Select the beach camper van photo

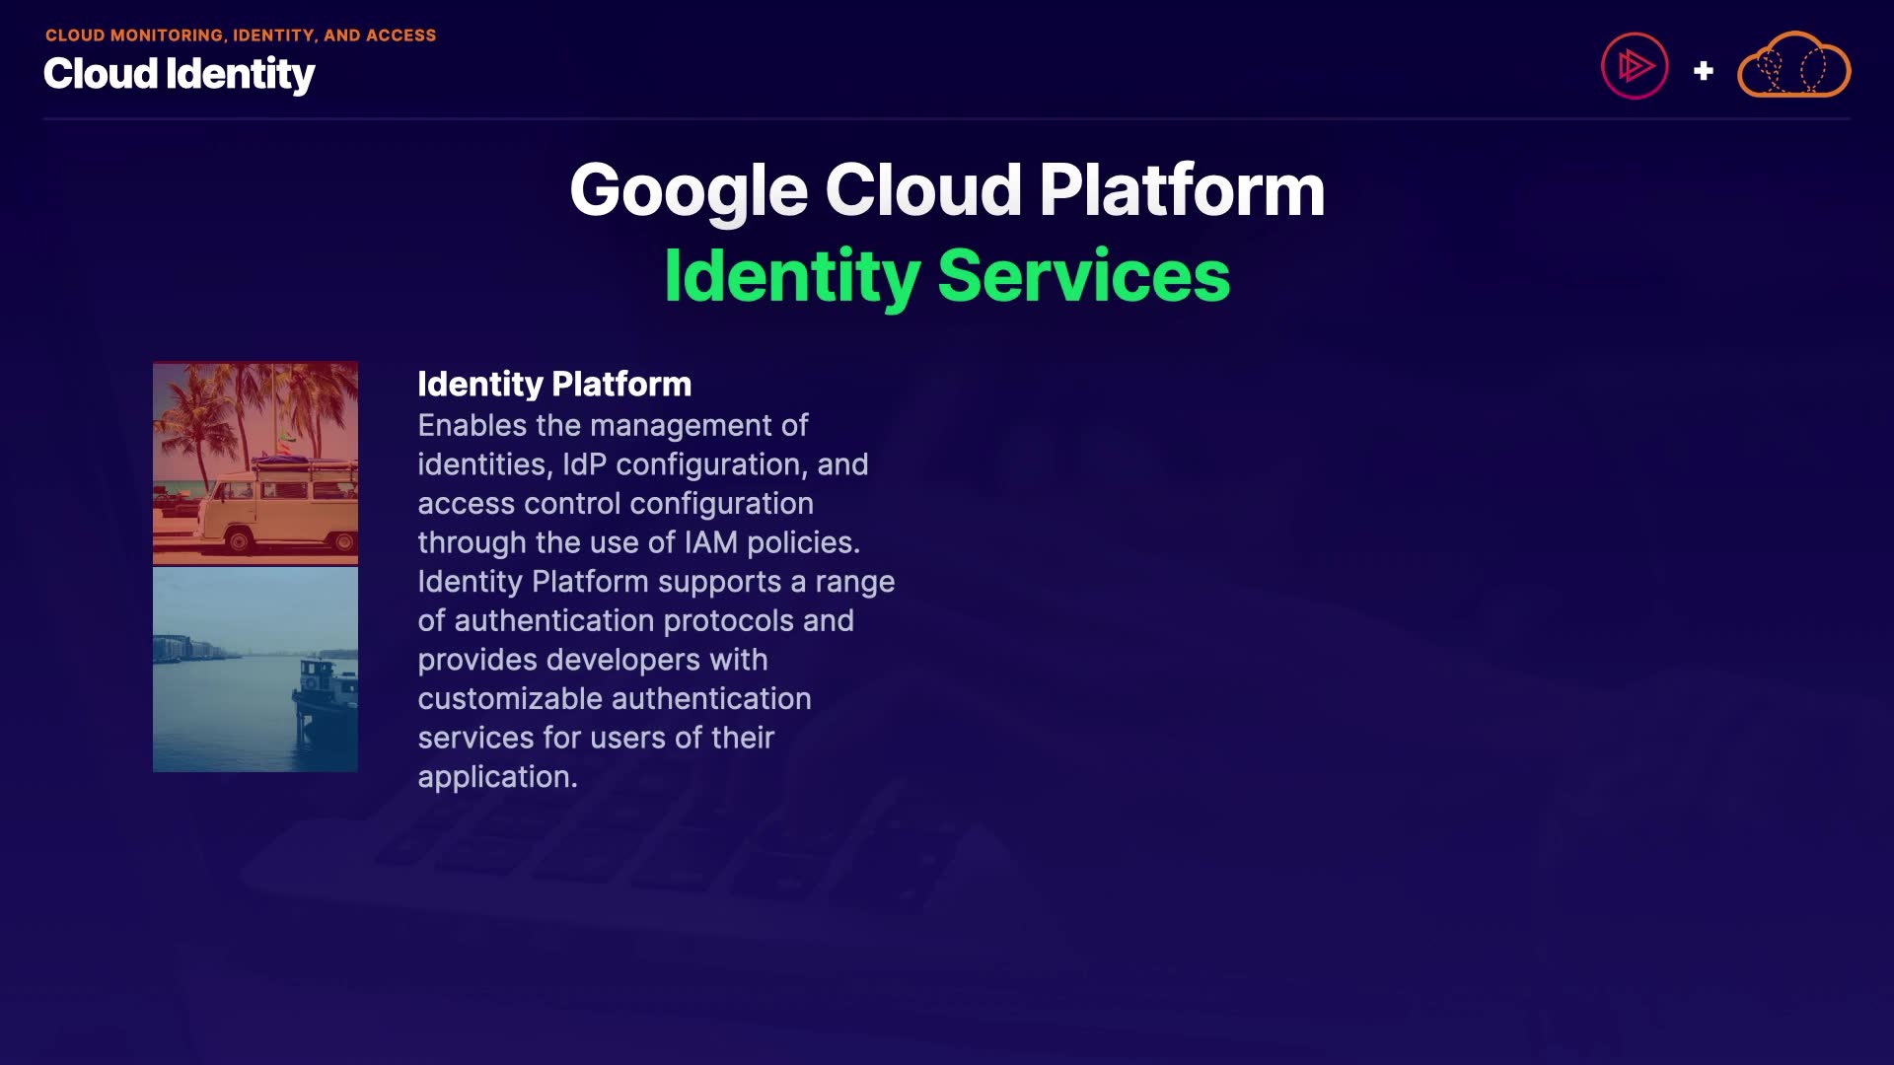255,462
